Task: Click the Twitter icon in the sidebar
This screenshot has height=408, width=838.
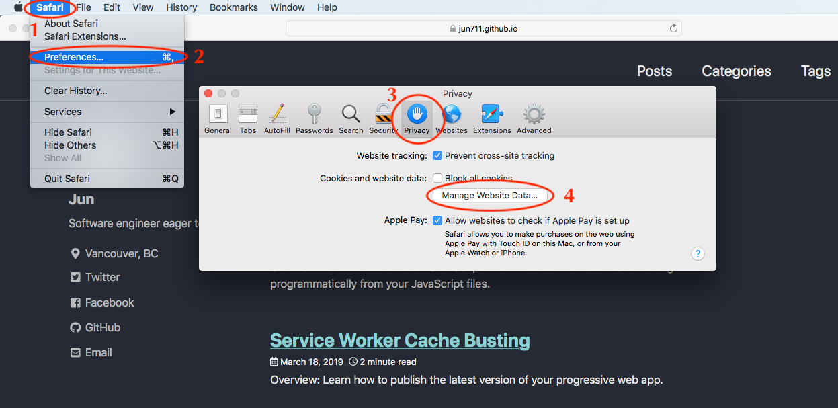Action: click(x=75, y=277)
